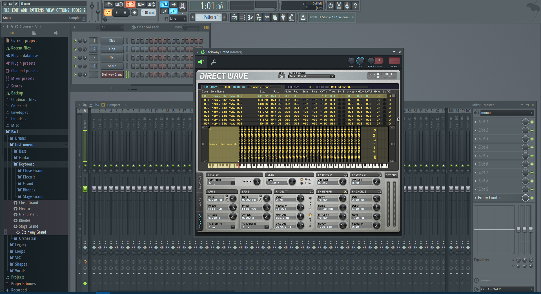The height and width of the screenshot is (294, 541).
Task: Click the channel rack step graph icon
Action: (x=206, y=27)
